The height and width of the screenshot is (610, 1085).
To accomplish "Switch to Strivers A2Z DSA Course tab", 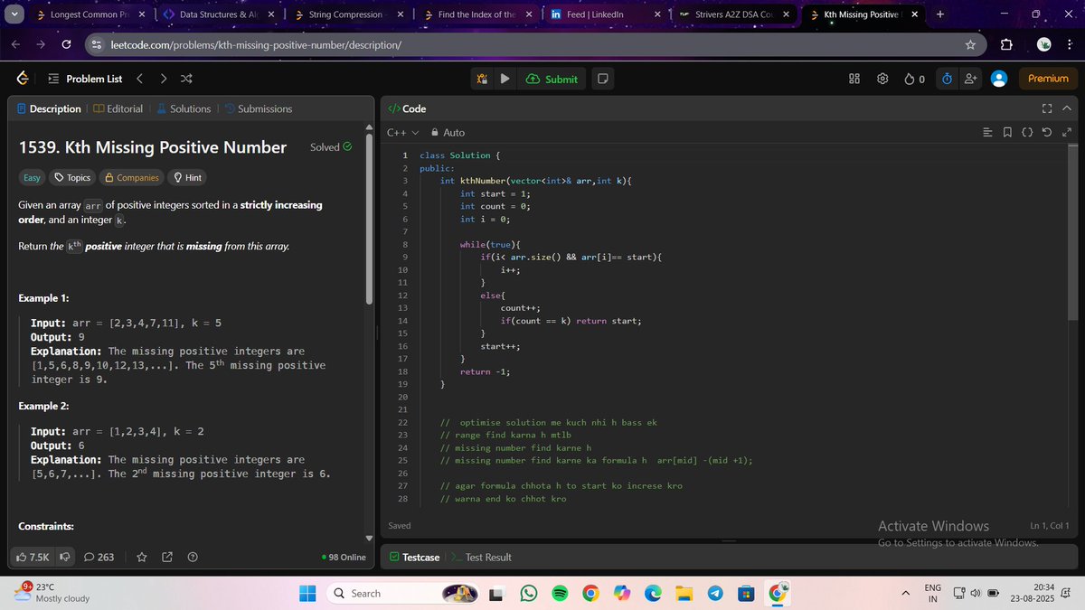I will tap(734, 14).
